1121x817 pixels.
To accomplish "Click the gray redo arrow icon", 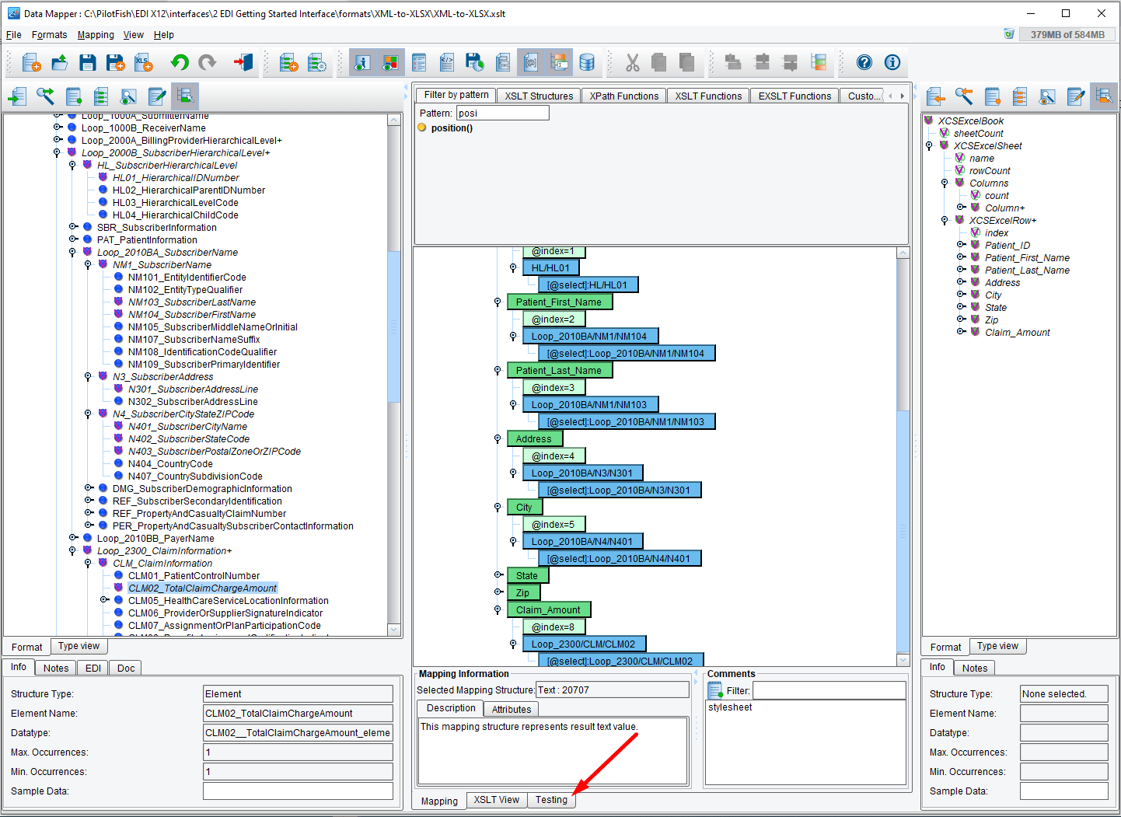I will [208, 63].
